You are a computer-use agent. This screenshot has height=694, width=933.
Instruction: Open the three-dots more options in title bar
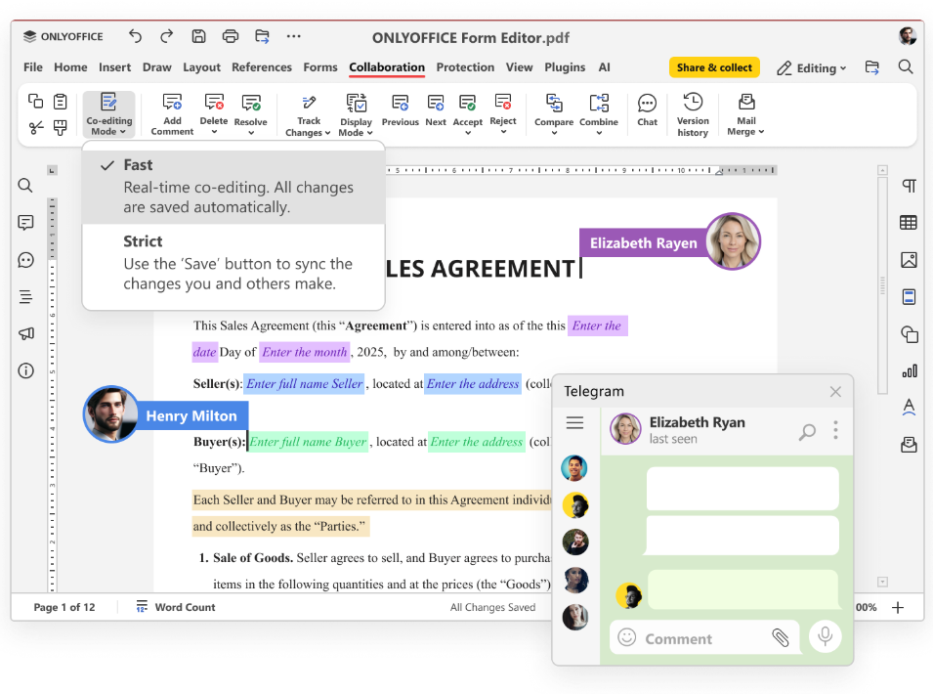pos(293,36)
